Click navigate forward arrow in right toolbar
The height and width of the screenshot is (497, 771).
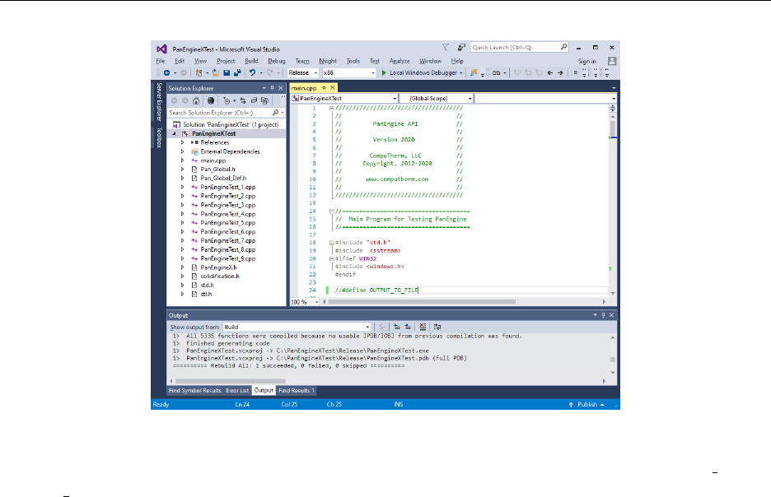[x=560, y=72]
